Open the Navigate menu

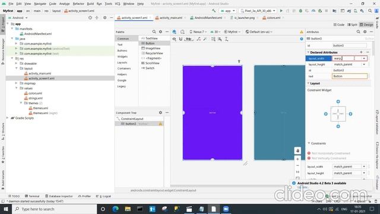point(40,4)
